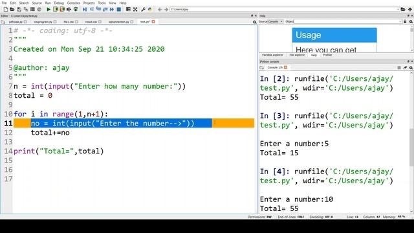Go forward with the right arrow icon
This screenshot has width=414, height=233.
(166, 10)
